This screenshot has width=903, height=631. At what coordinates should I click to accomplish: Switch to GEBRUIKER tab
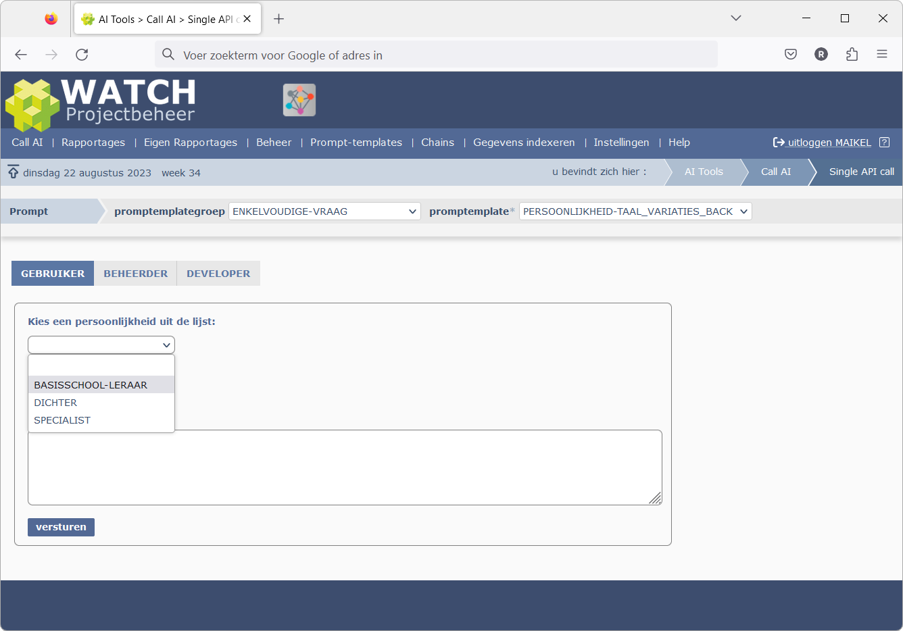tap(53, 274)
